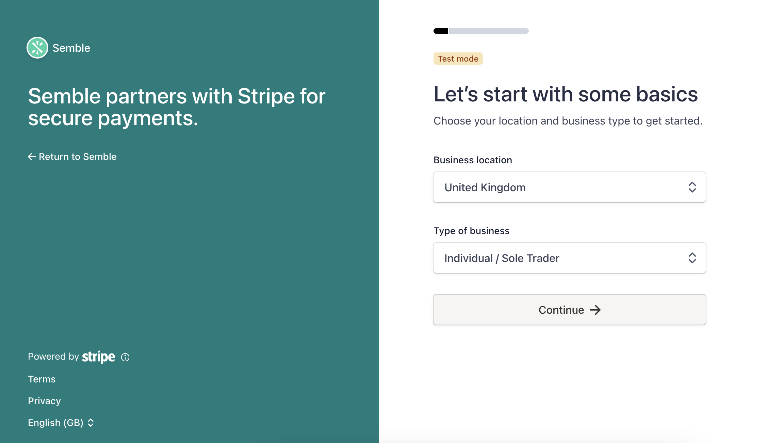
Task: Click the Semble logo icon
Action: pos(37,48)
